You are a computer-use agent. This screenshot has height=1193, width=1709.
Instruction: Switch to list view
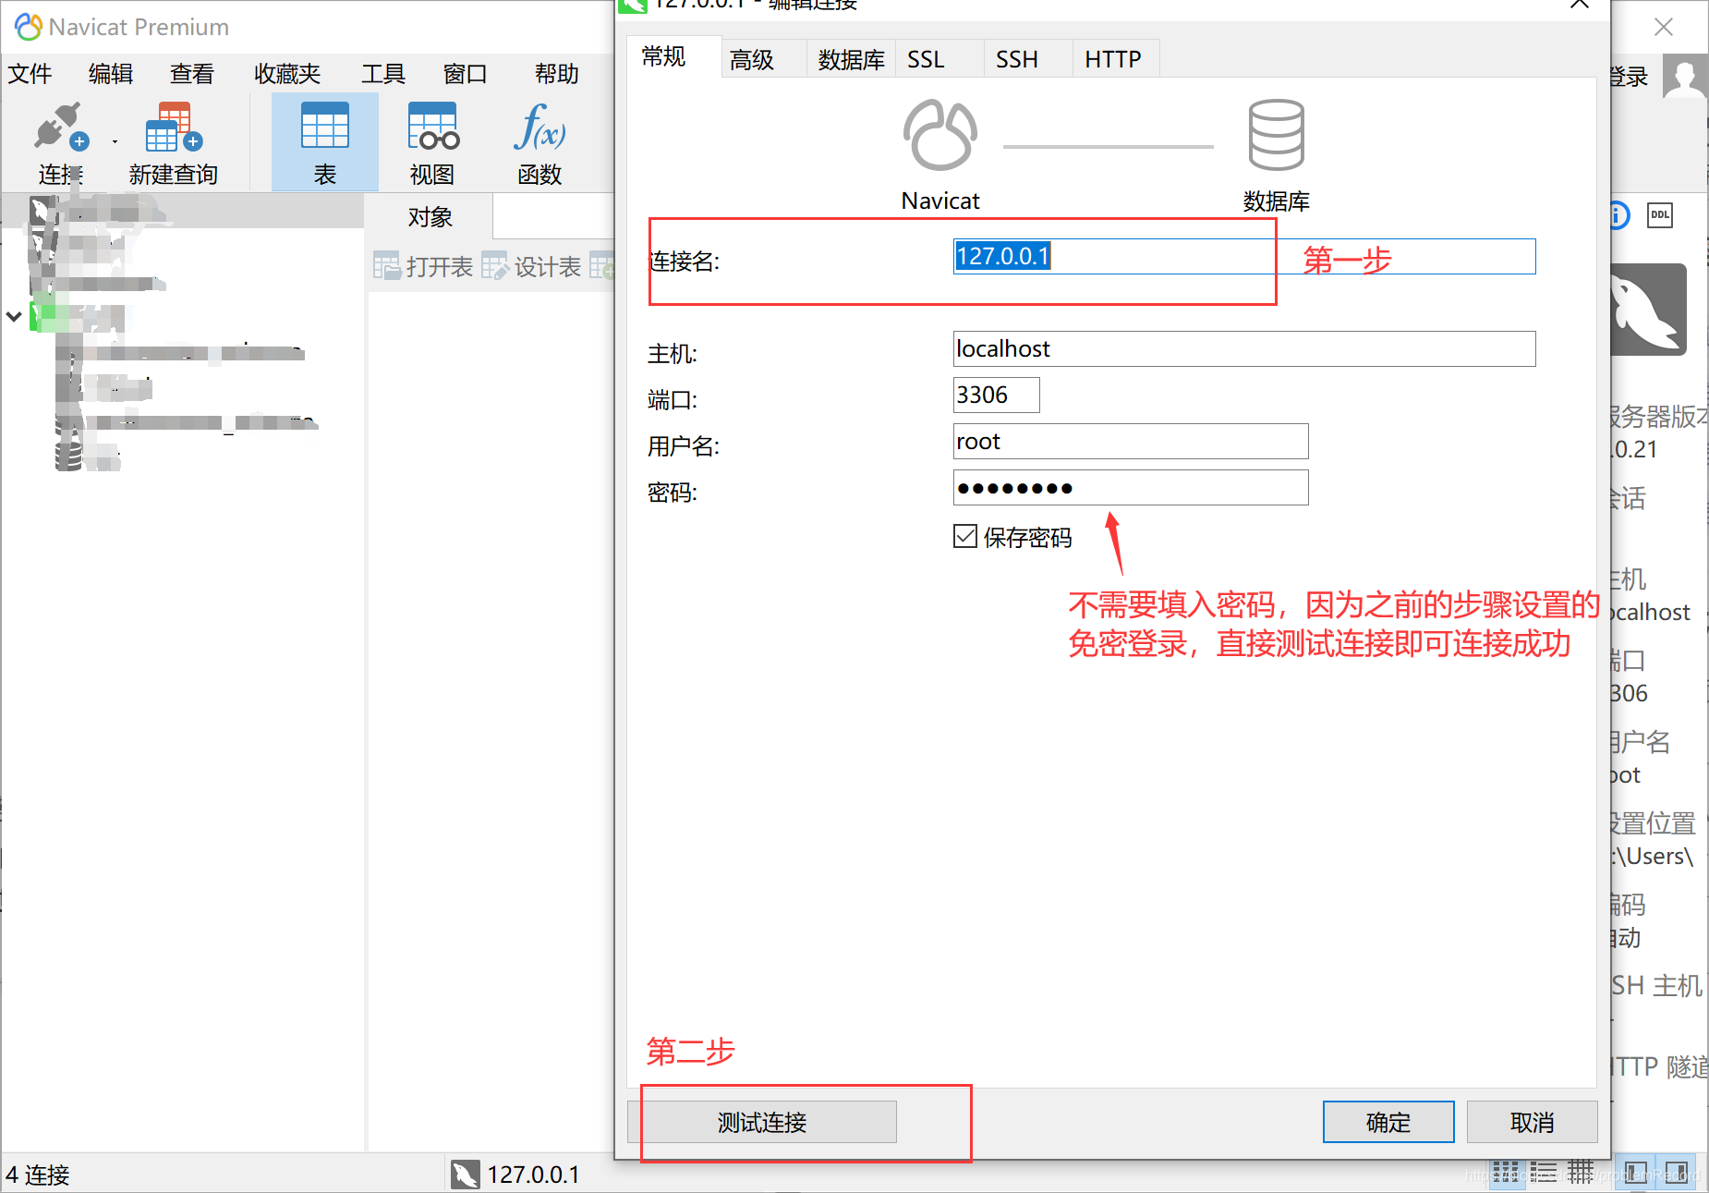(1543, 1172)
